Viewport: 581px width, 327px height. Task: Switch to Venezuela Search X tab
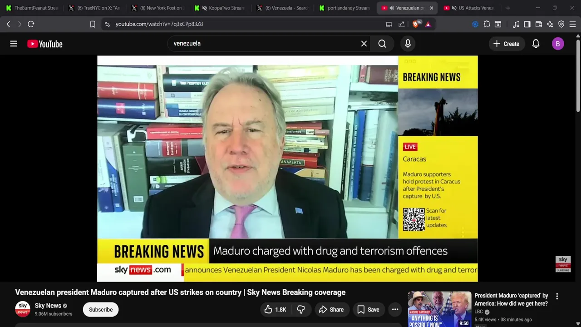click(x=282, y=8)
